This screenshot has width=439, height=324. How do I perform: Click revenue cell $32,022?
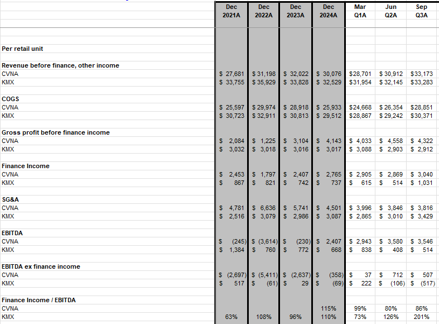[296, 74]
